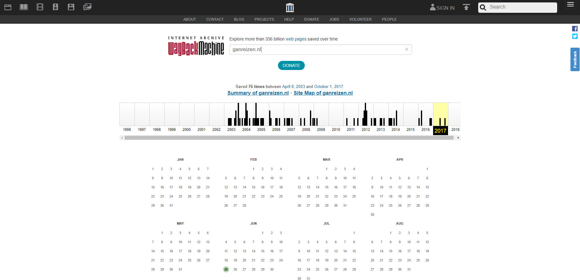580x280 pixels.
Task: Open the PROJECTS menu item
Action: click(264, 19)
